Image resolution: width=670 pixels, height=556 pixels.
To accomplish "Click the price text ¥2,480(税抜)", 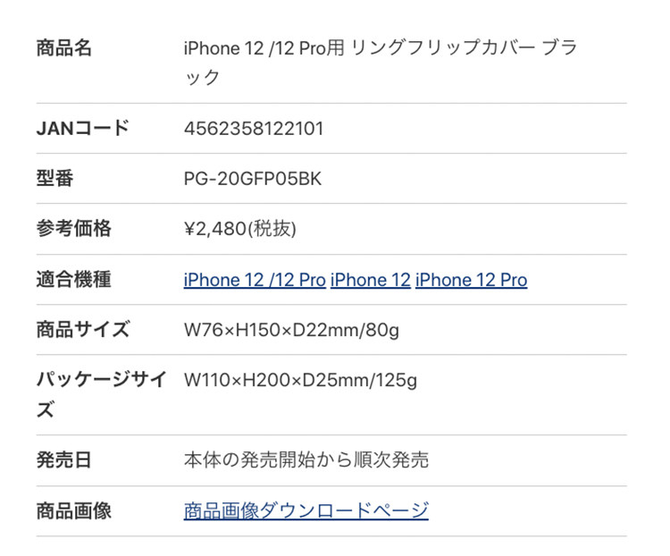I will coord(240,229).
